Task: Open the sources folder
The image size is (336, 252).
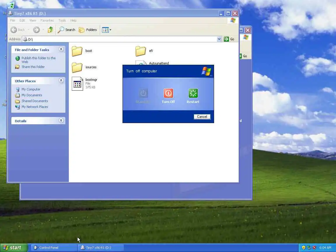Action: click(77, 67)
